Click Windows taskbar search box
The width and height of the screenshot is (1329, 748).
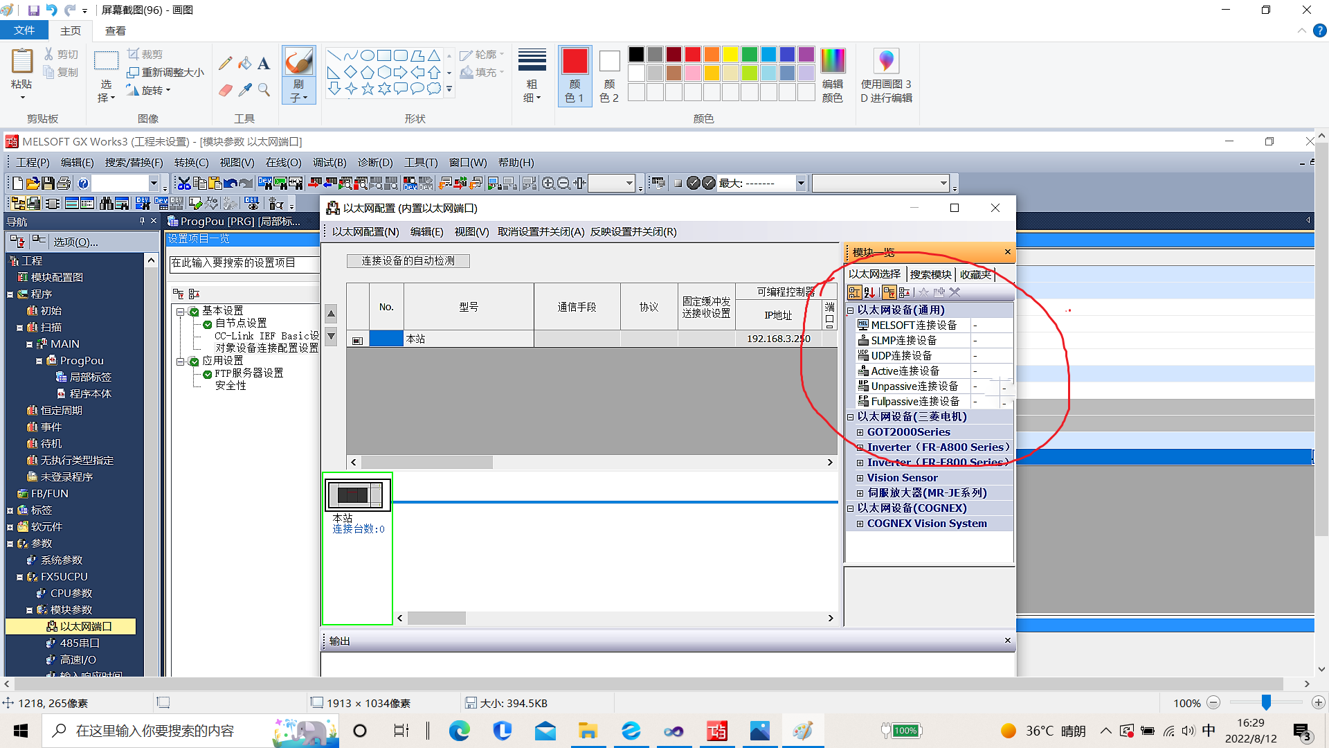click(x=156, y=731)
